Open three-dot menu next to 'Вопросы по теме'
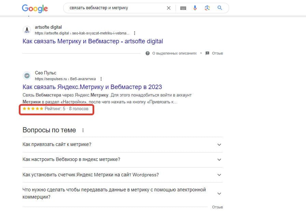306x220 pixels. tap(83, 130)
